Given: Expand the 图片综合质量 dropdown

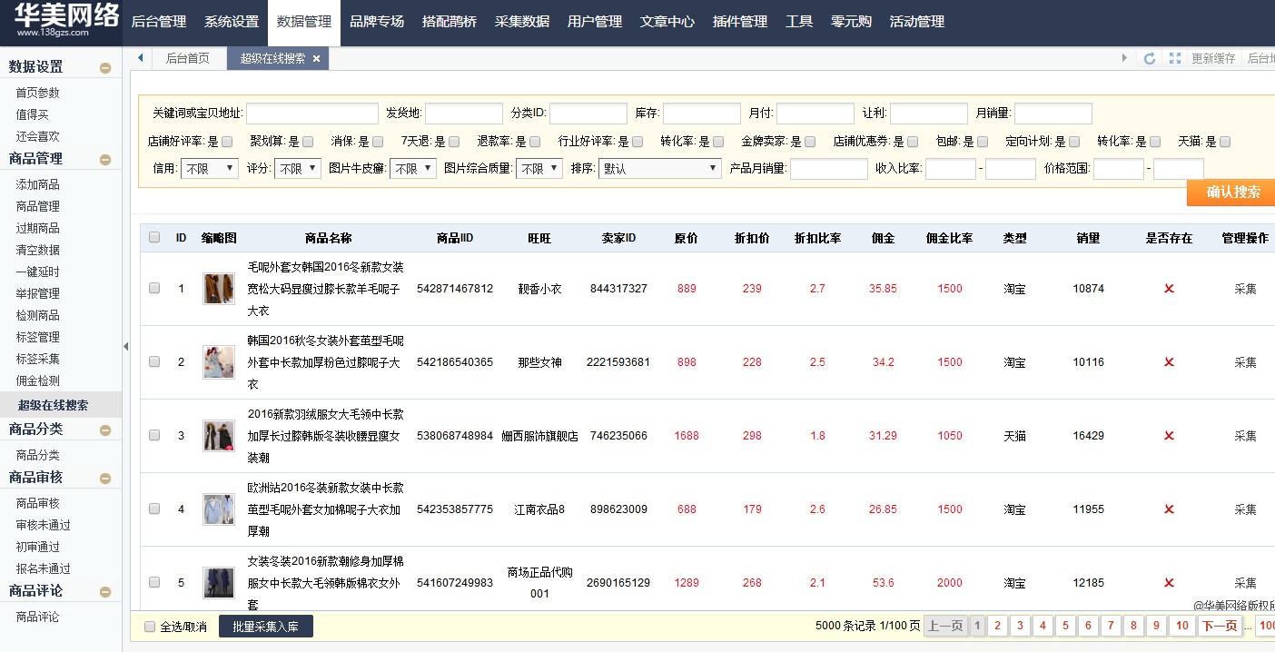Looking at the screenshot, I should click(x=539, y=169).
